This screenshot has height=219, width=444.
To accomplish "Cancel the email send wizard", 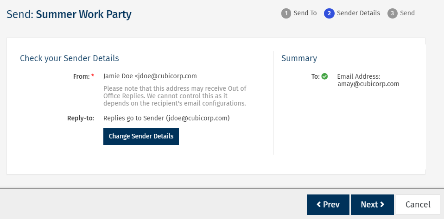I will 418,205.
